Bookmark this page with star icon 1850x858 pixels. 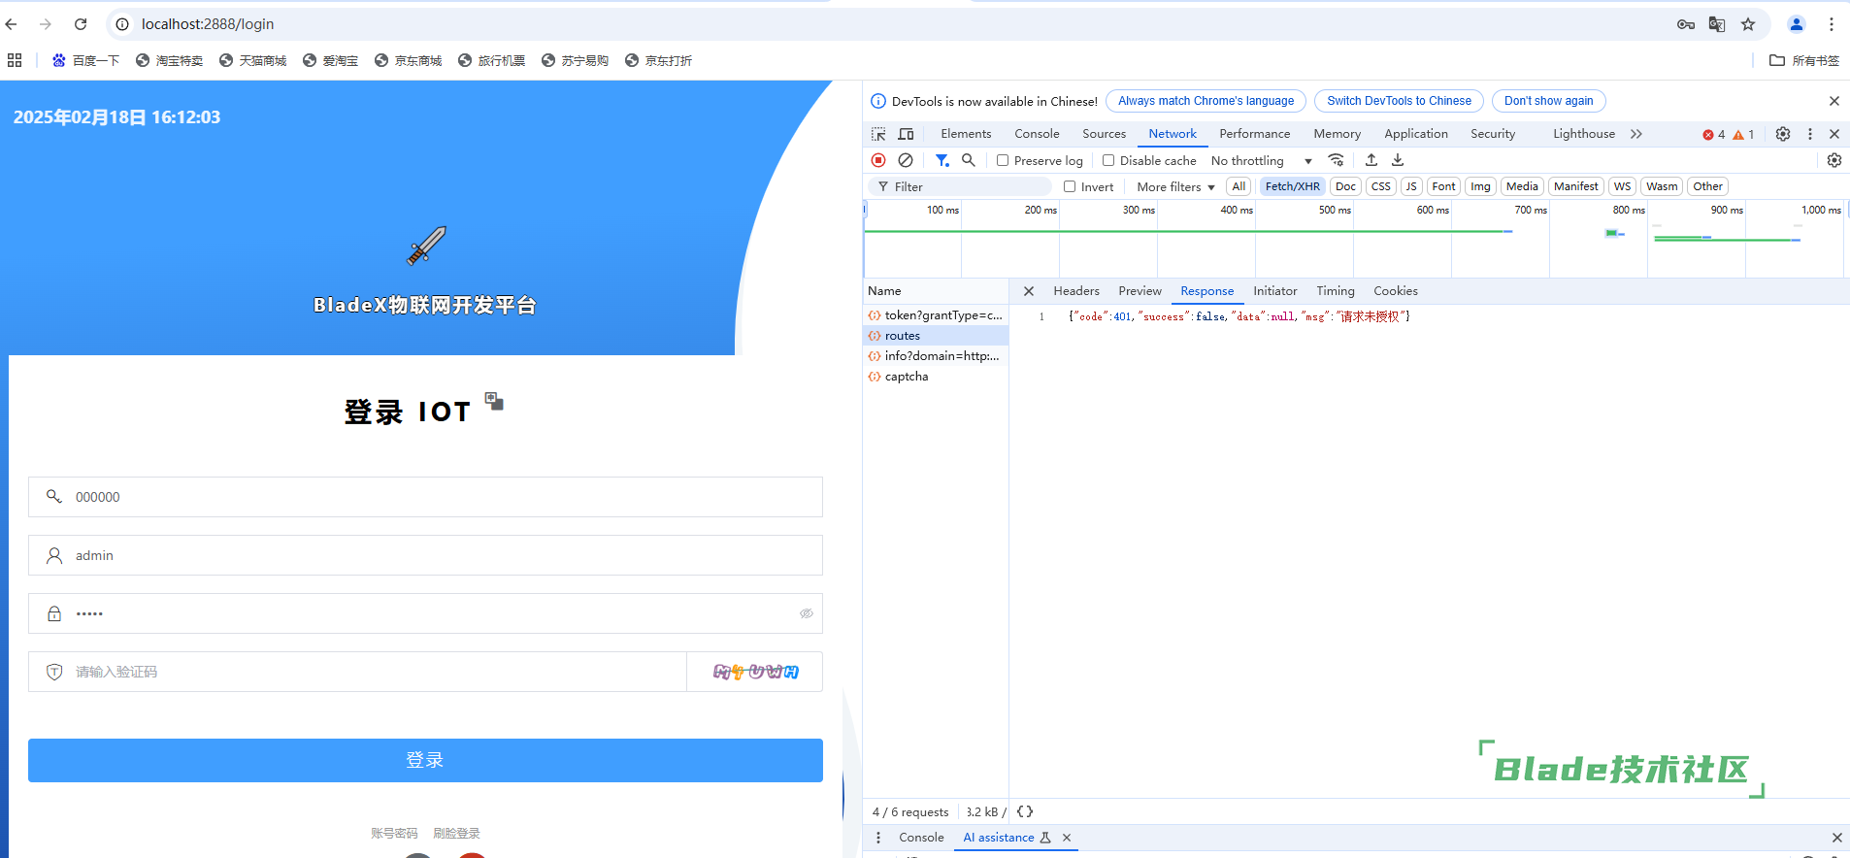tap(1748, 24)
